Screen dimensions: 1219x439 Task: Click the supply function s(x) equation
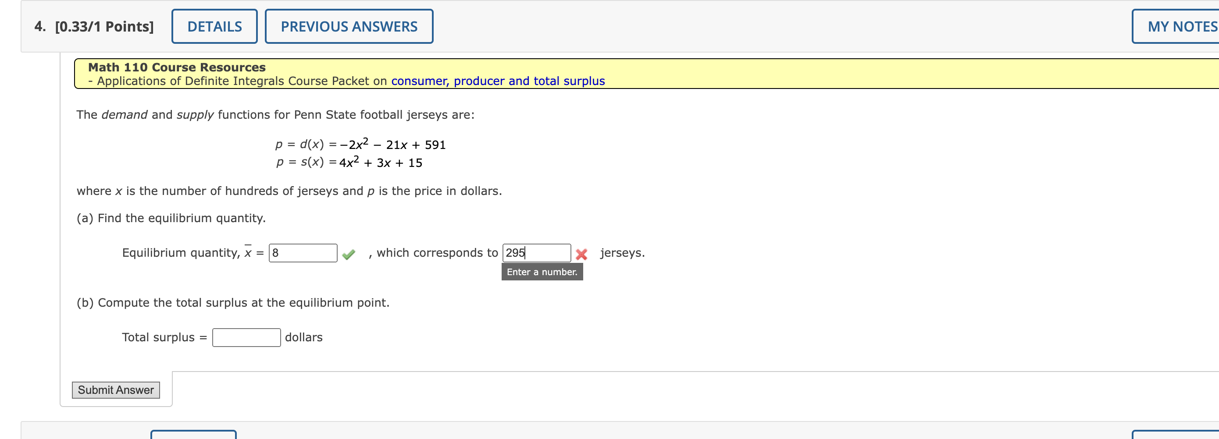click(349, 162)
